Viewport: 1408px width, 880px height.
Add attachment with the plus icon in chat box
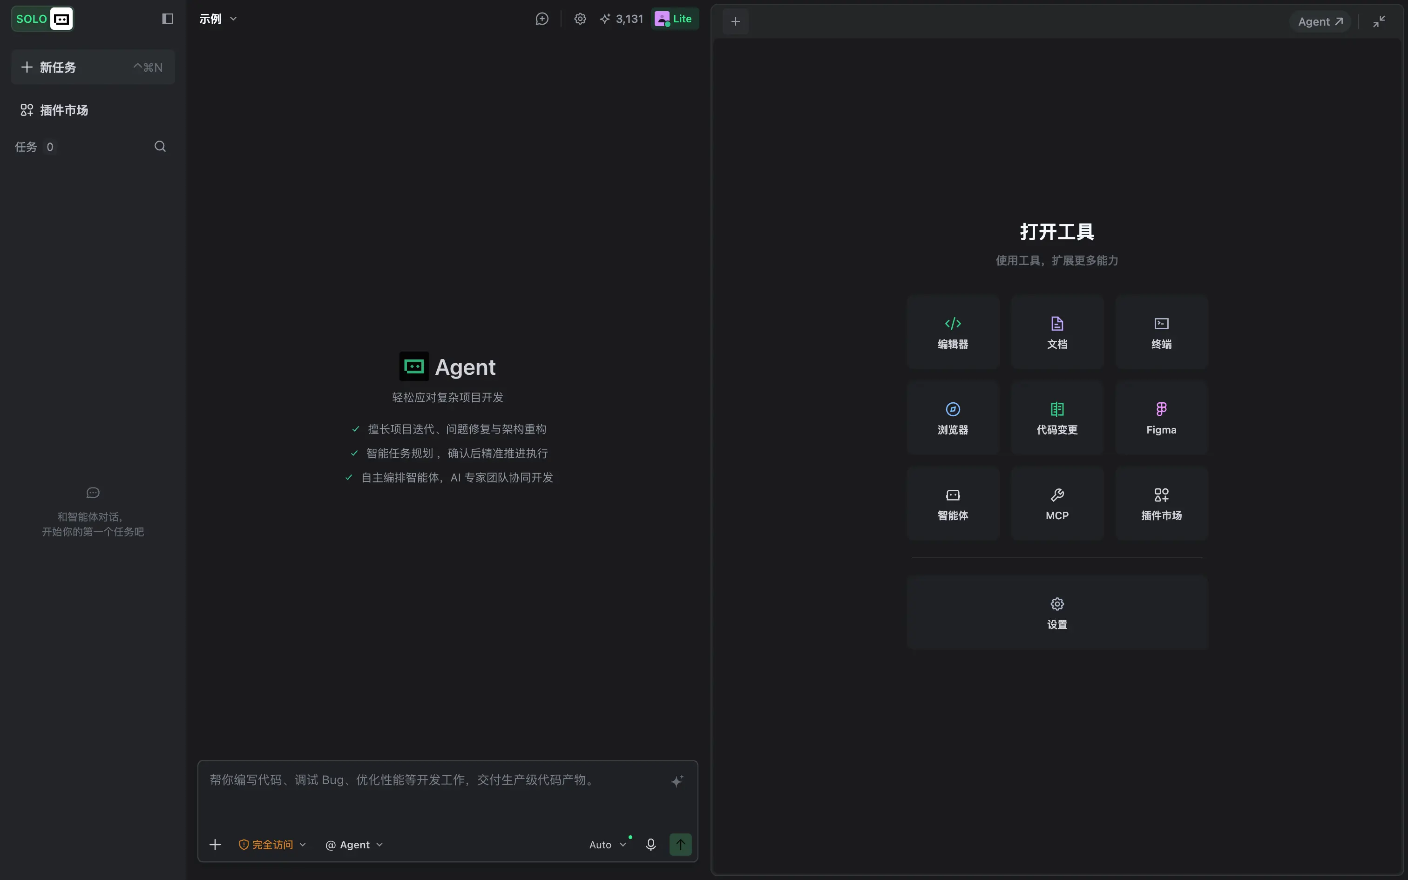pyautogui.click(x=215, y=845)
